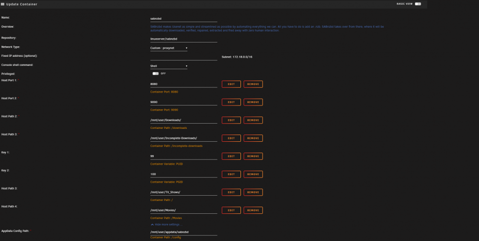The image size is (479, 241).
Task: Click the Container Port: 8080 label
Action: (164, 92)
